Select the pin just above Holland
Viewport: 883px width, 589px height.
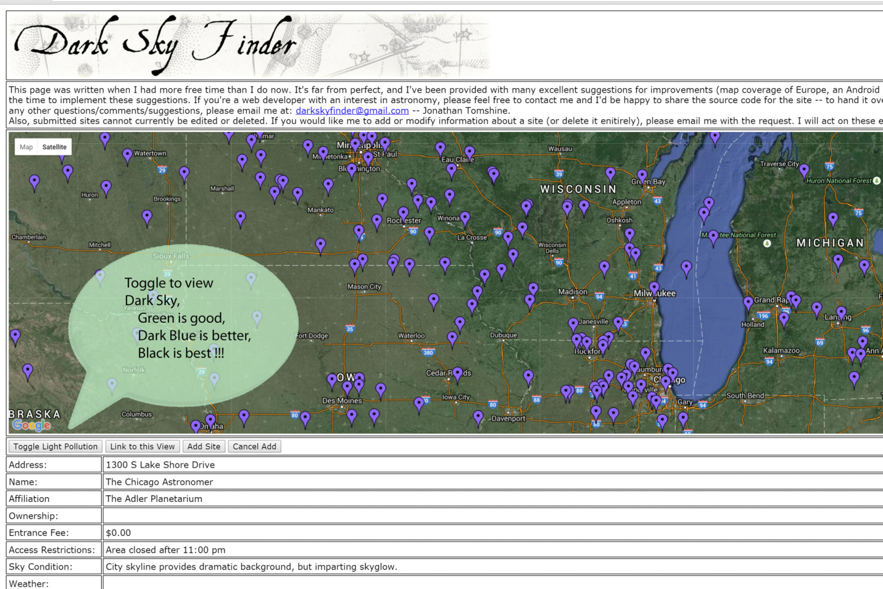point(748,303)
